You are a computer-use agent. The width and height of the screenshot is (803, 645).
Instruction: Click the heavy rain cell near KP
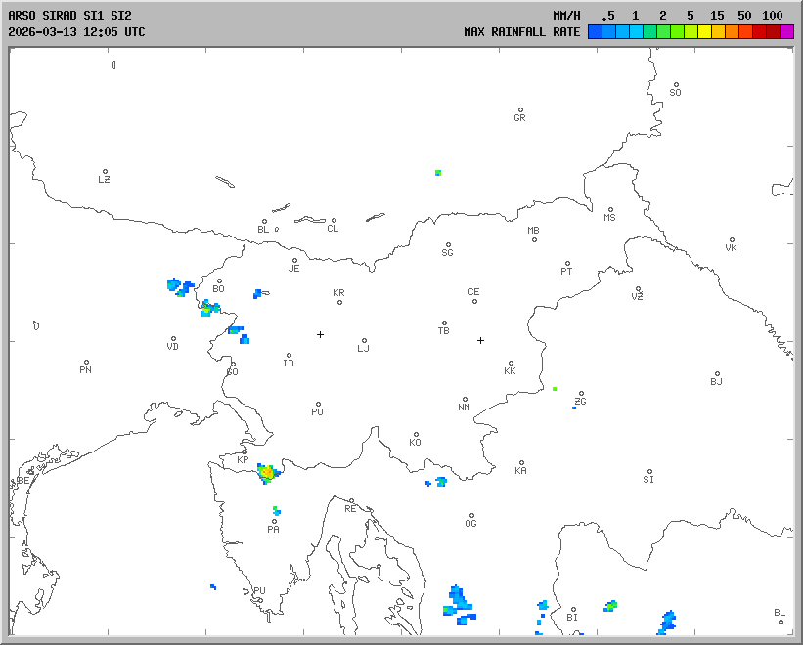[266, 473]
